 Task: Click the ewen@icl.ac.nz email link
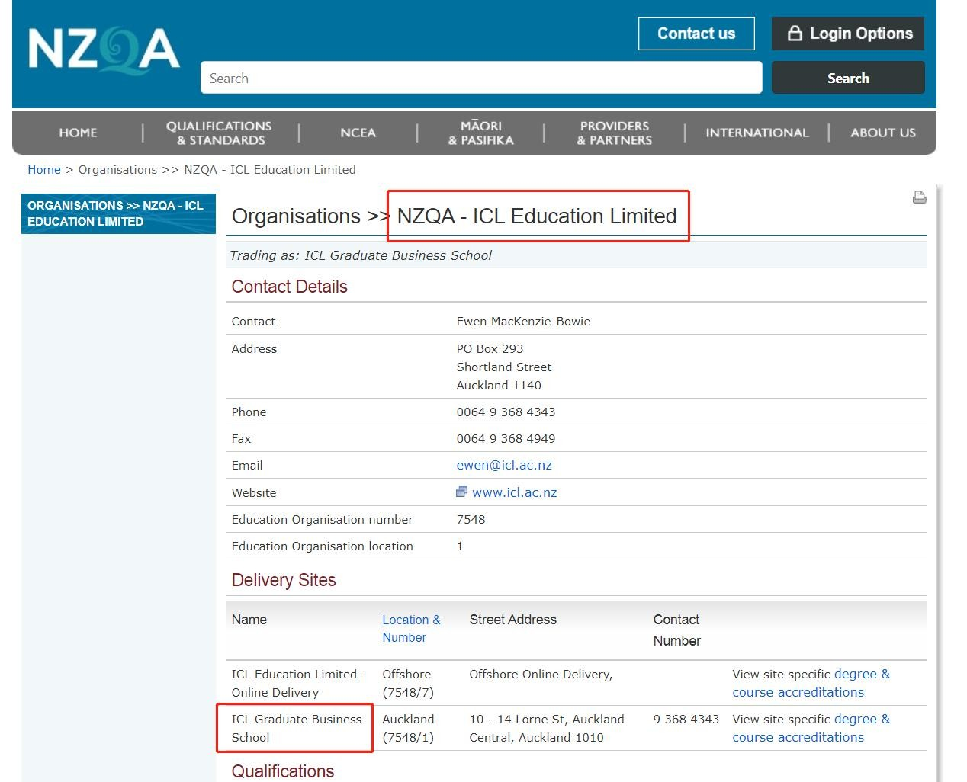click(x=504, y=465)
